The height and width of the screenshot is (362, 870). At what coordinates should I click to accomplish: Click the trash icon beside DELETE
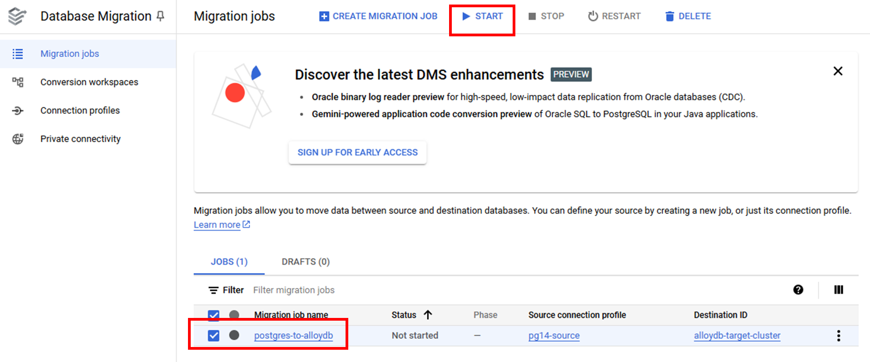(670, 16)
